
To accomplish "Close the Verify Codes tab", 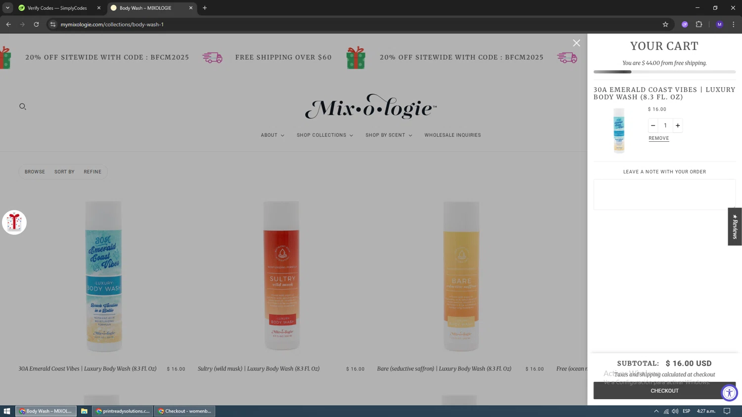I will tap(99, 8).
